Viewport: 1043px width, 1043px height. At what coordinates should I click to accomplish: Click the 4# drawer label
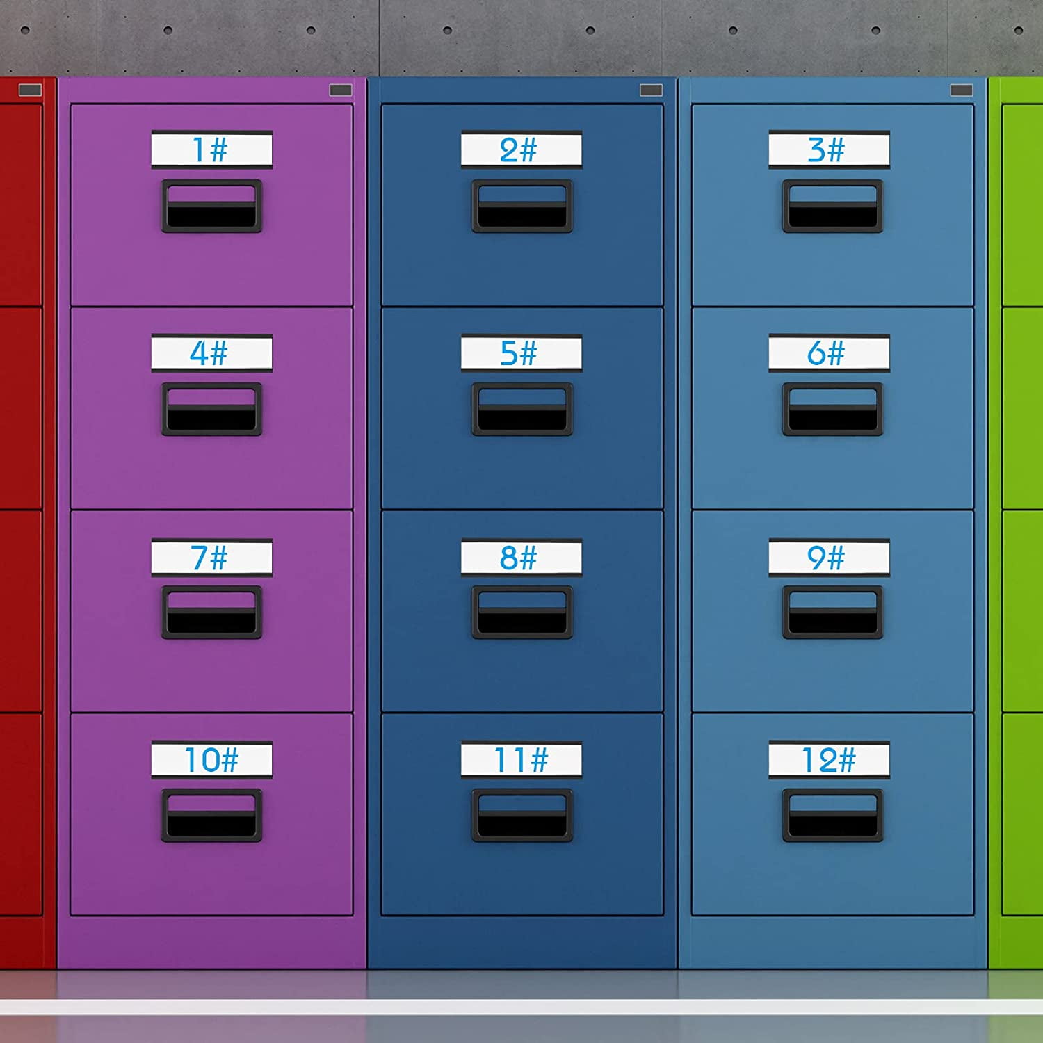[x=211, y=353]
